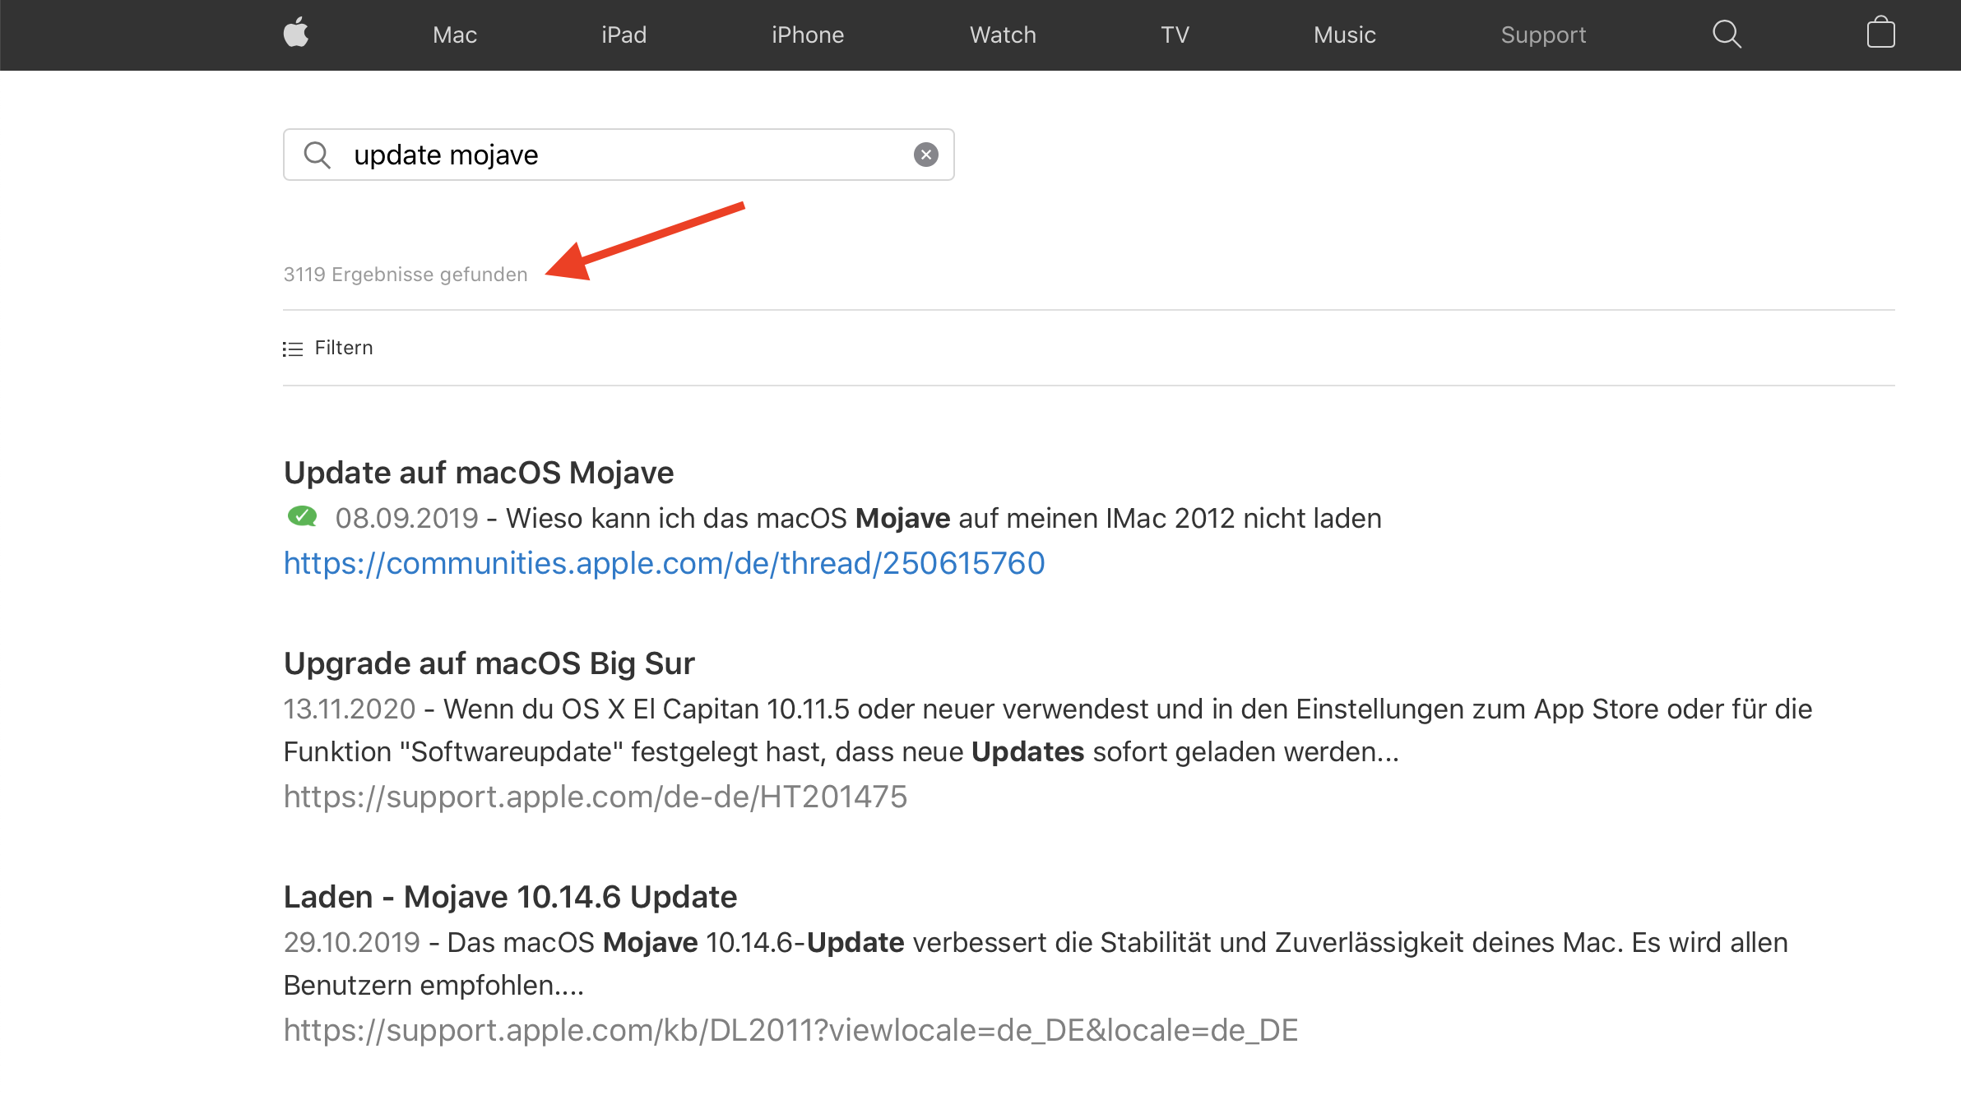Expand the Filtern filter options
The height and width of the screenshot is (1095, 1961).
coord(344,348)
